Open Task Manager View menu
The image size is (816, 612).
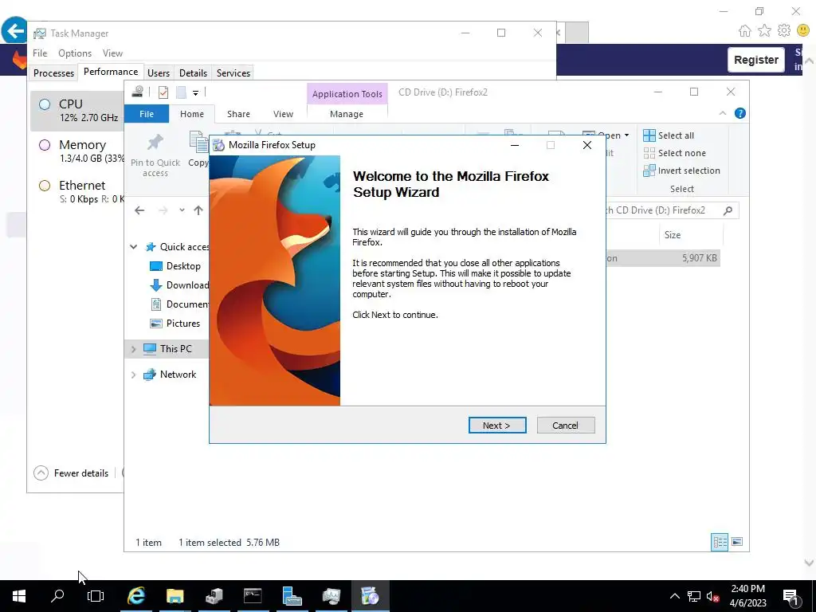(x=112, y=53)
